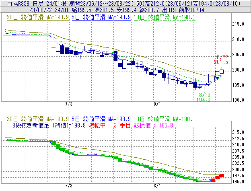Select the first green block after the drop
The height and width of the screenshot is (191, 251).
[54, 143]
